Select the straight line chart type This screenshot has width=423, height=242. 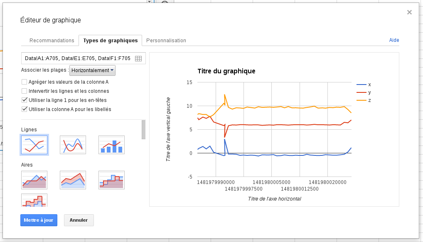click(34, 145)
